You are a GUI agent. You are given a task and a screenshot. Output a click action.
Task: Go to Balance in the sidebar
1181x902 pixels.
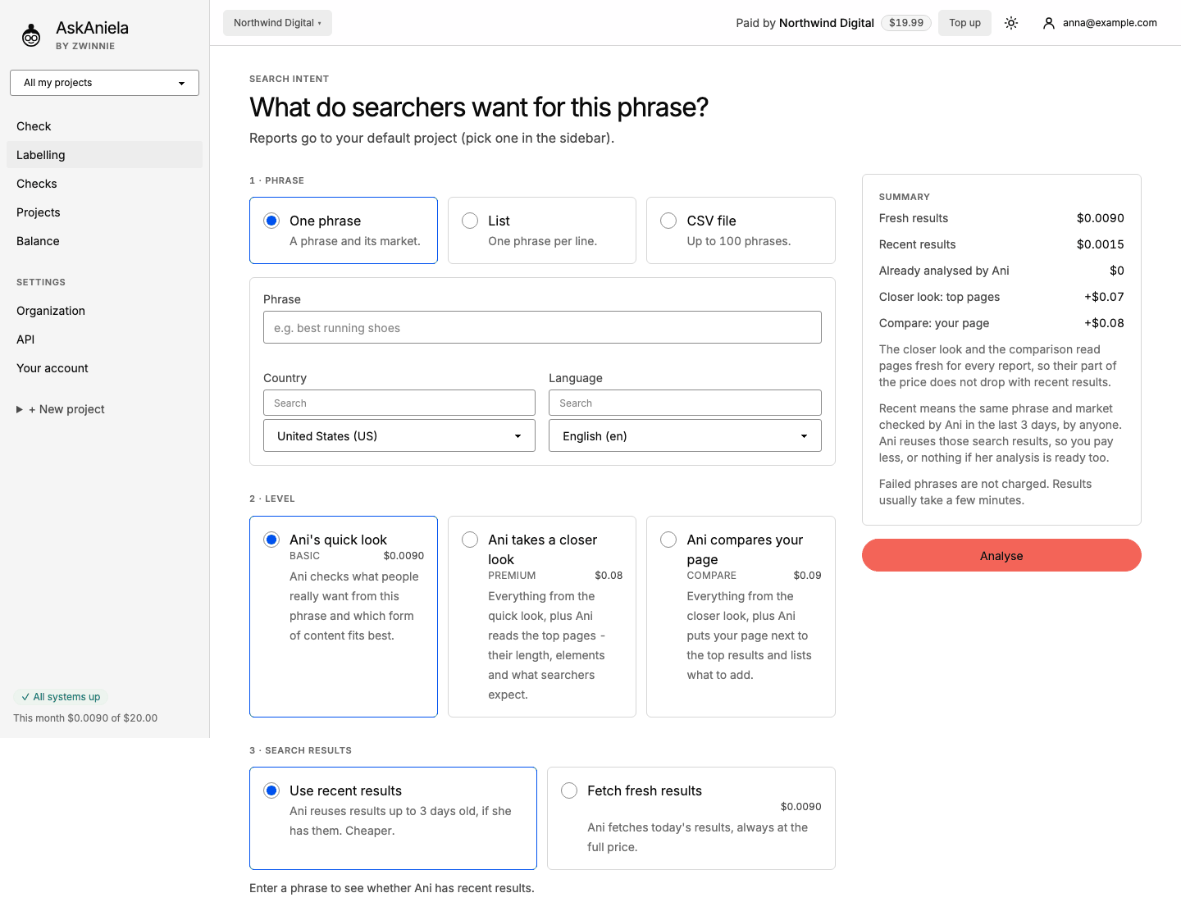104,241
